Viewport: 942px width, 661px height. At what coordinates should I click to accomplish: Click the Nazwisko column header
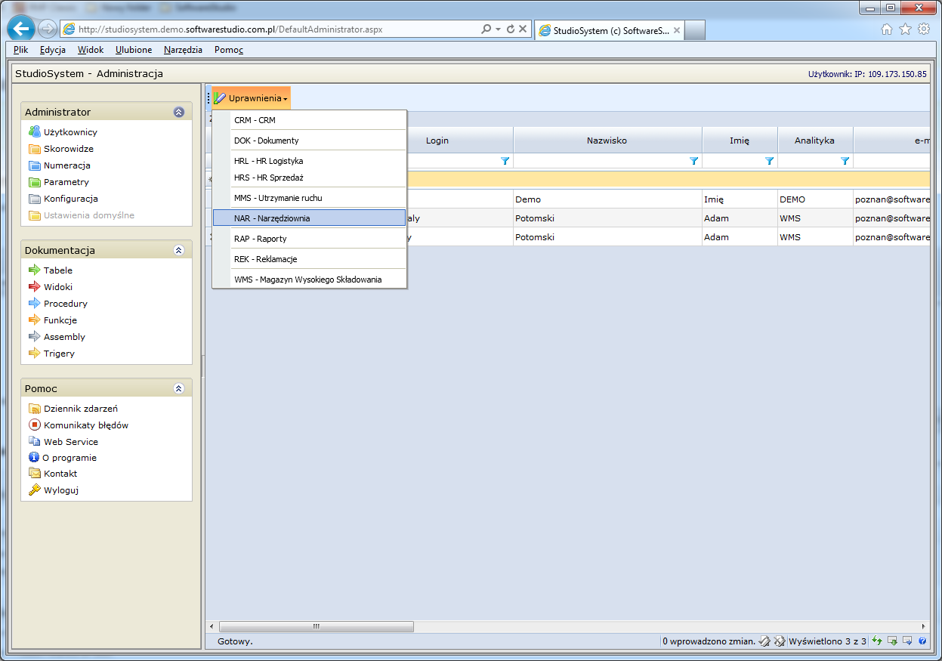[607, 141]
